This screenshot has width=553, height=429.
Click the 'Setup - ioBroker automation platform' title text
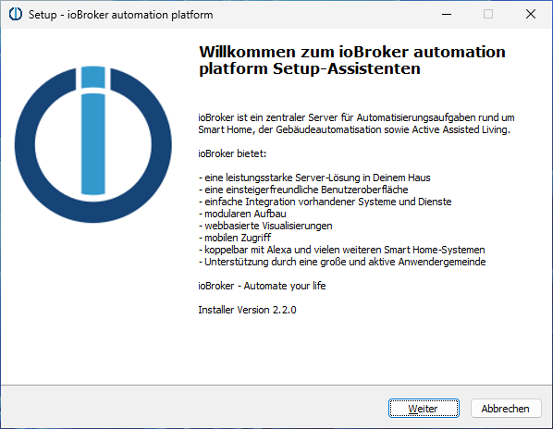click(x=120, y=15)
